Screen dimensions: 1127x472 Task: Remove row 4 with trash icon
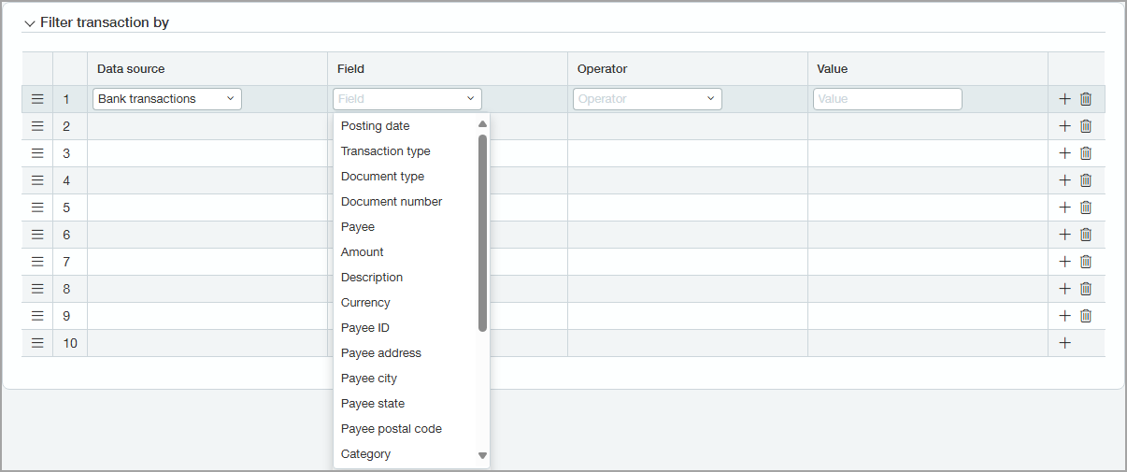(x=1086, y=180)
